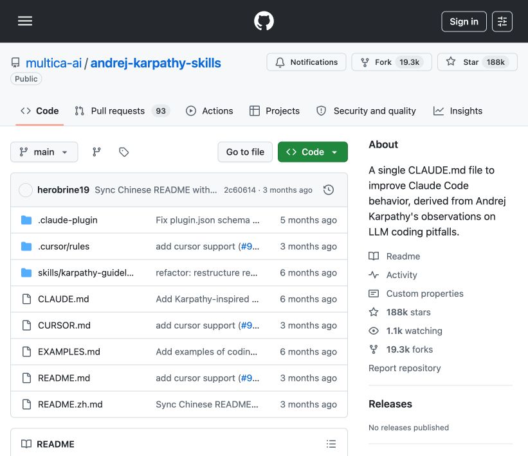This screenshot has height=456, width=528.
Task: Open commit hash 2c60614
Action: click(240, 190)
